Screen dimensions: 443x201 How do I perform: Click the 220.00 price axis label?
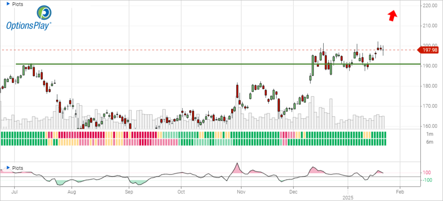point(430,6)
